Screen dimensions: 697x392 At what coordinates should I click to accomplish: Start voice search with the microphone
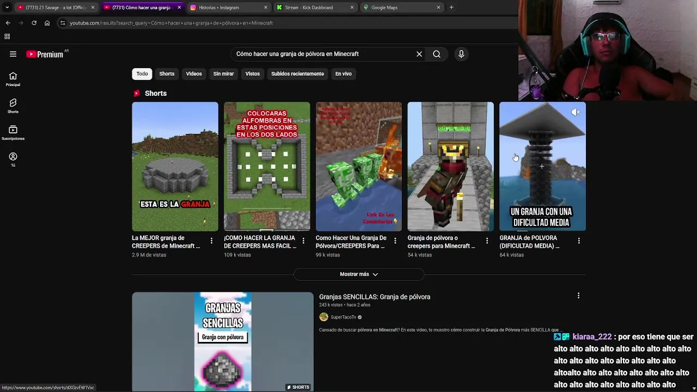pos(461,54)
